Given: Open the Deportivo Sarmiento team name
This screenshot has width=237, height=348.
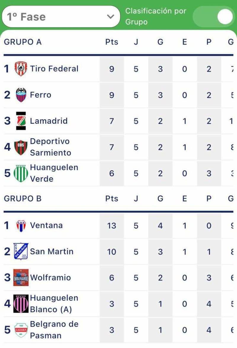Looking at the screenshot, I should click(x=50, y=147).
